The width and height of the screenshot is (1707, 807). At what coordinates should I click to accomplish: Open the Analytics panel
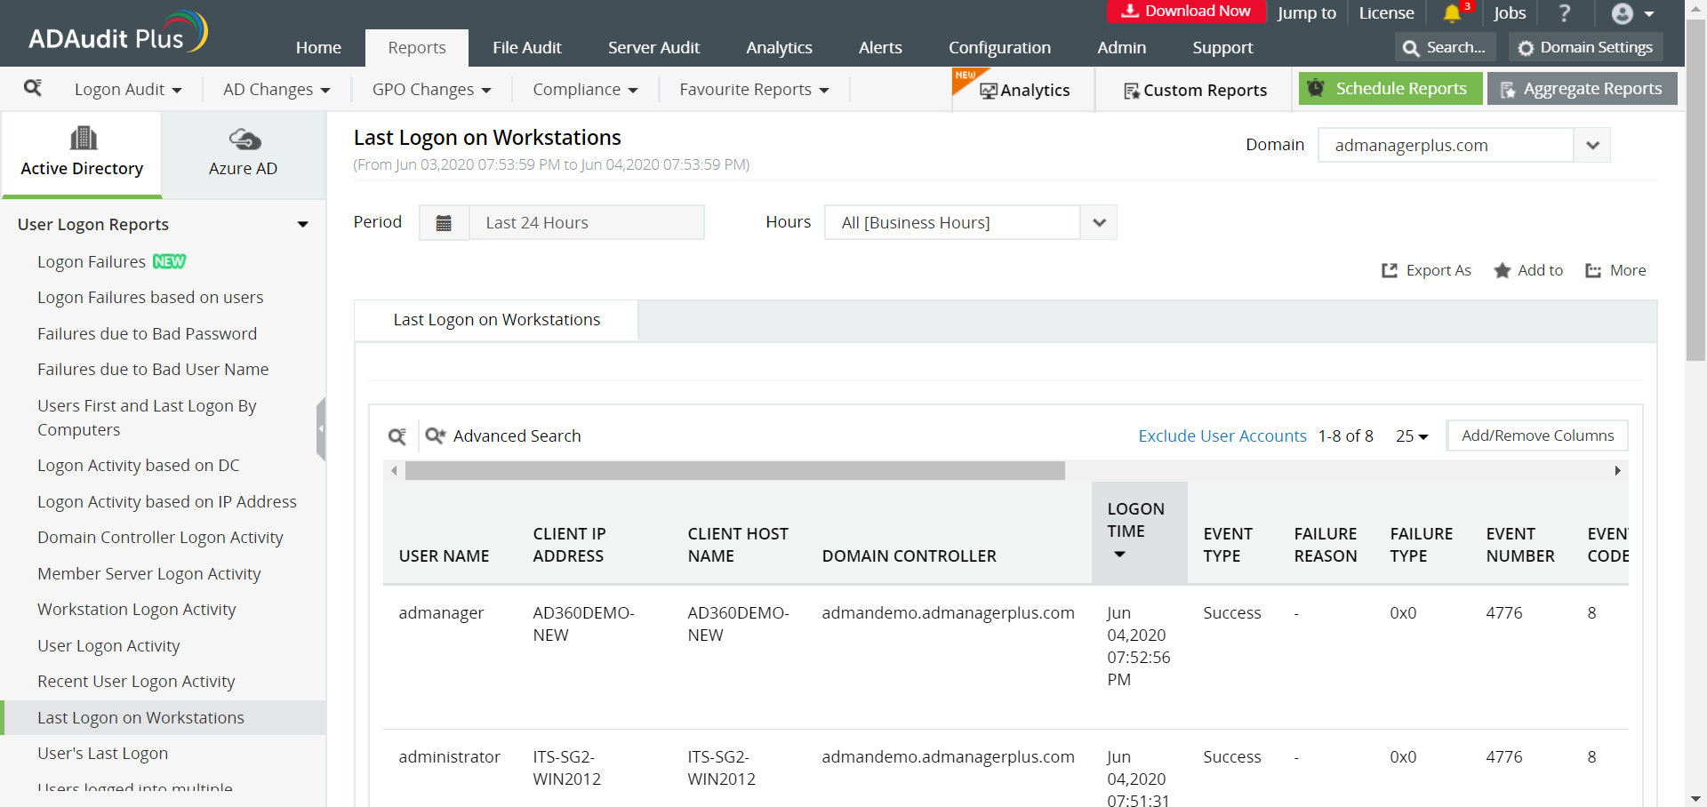(1024, 90)
